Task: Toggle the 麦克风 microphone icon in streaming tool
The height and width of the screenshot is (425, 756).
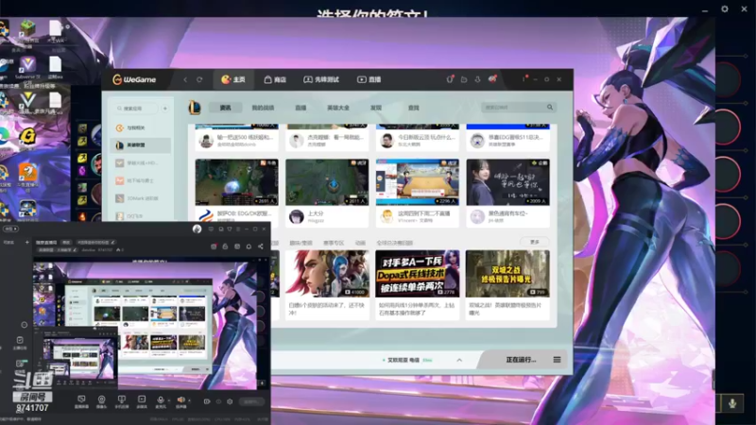Action: (x=161, y=401)
